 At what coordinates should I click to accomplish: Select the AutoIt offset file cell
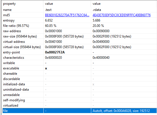click(x=121, y=111)
